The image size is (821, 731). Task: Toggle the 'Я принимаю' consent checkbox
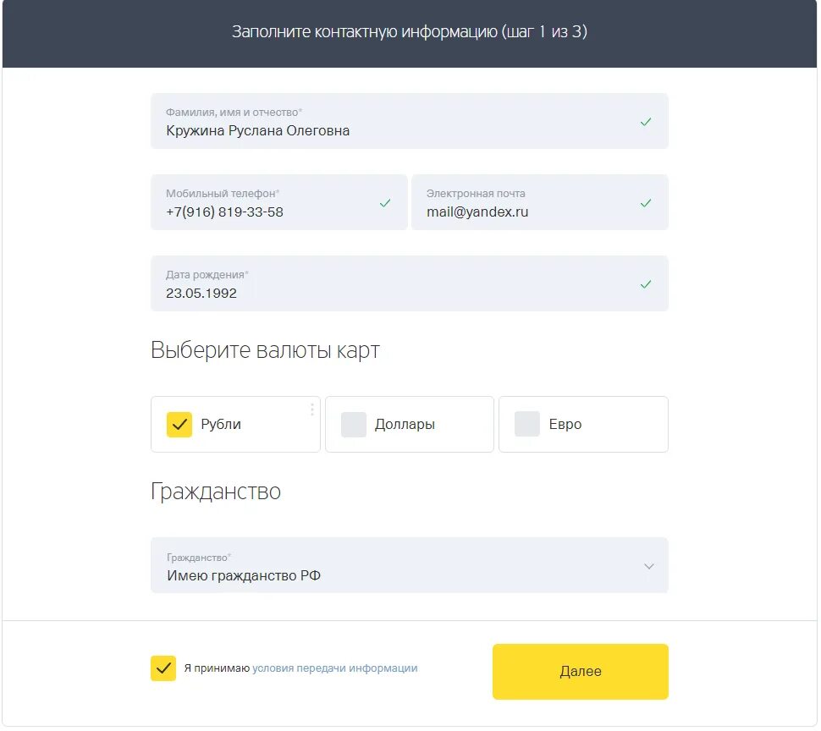(163, 668)
